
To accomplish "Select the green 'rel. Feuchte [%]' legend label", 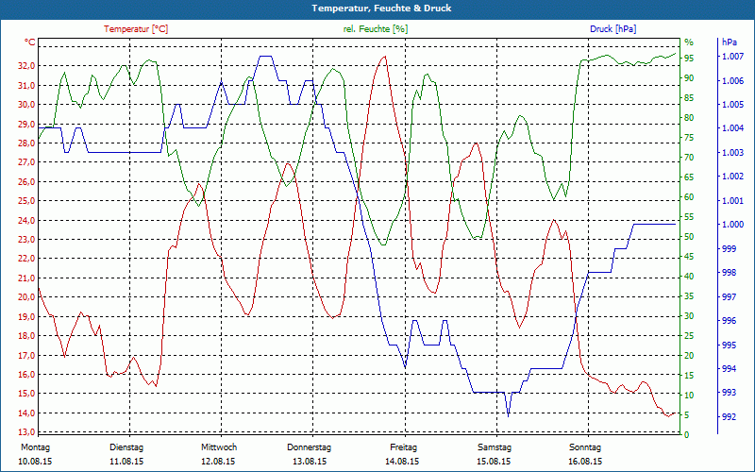I will click(x=375, y=29).
